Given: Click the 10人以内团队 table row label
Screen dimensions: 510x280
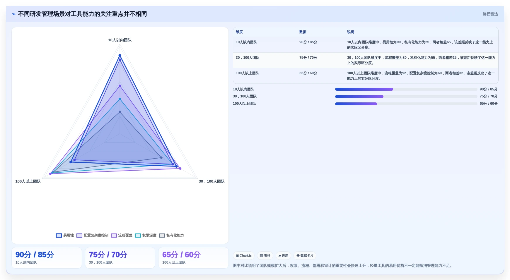Looking at the screenshot, I should (246, 42).
